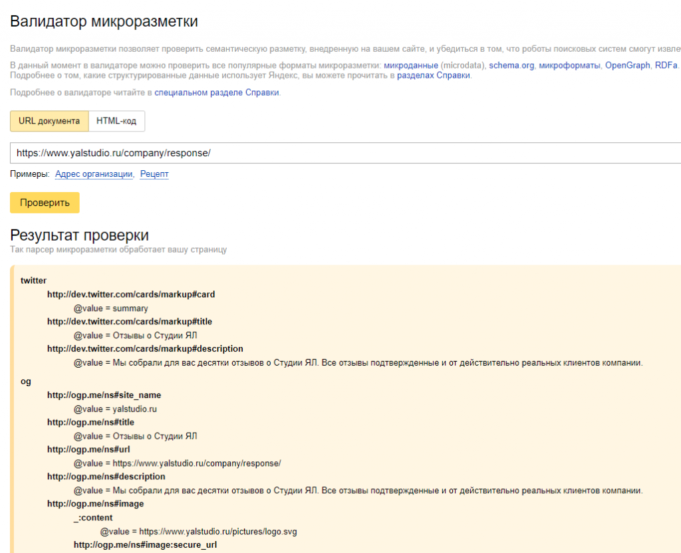Viewport: 681px width, 553px height.
Task: Switch to the URL документа tab
Action: (x=49, y=121)
